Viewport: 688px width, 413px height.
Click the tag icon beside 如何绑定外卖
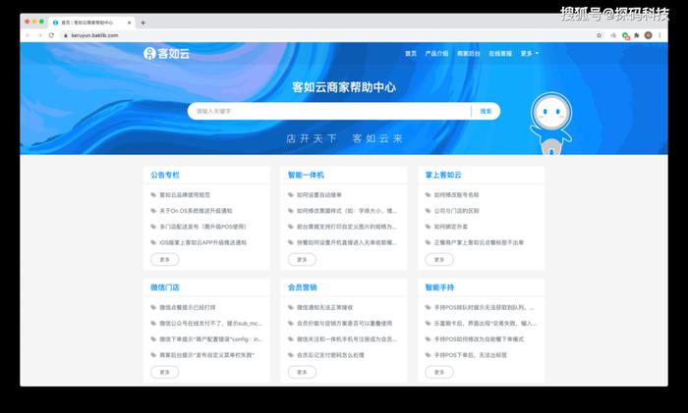click(428, 227)
